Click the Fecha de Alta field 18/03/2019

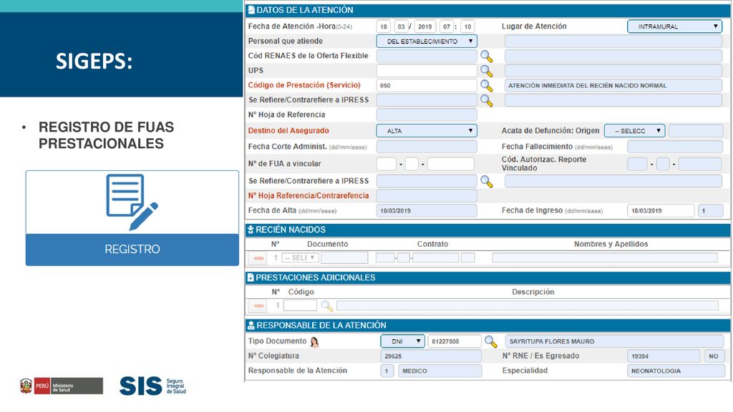427,211
